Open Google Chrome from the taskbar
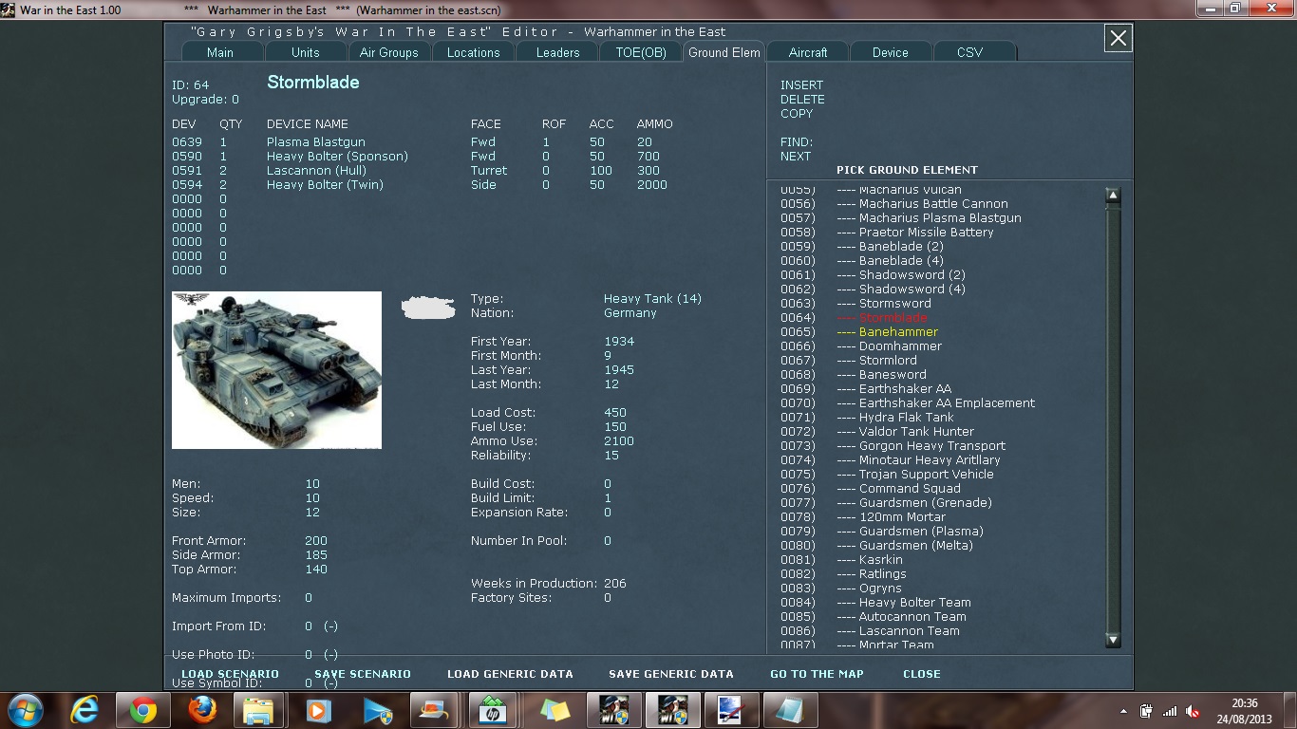Image resolution: width=1297 pixels, height=729 pixels. (x=141, y=710)
